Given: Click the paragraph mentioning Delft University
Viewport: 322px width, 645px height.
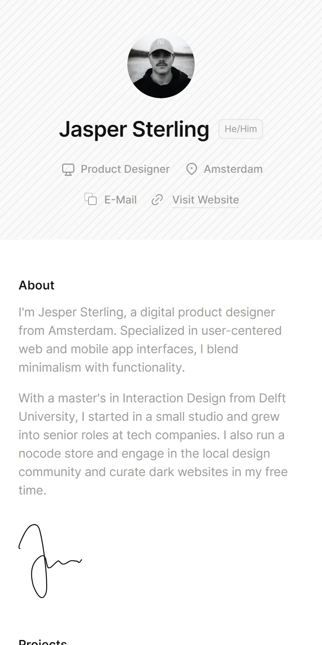Looking at the screenshot, I should (x=153, y=444).
